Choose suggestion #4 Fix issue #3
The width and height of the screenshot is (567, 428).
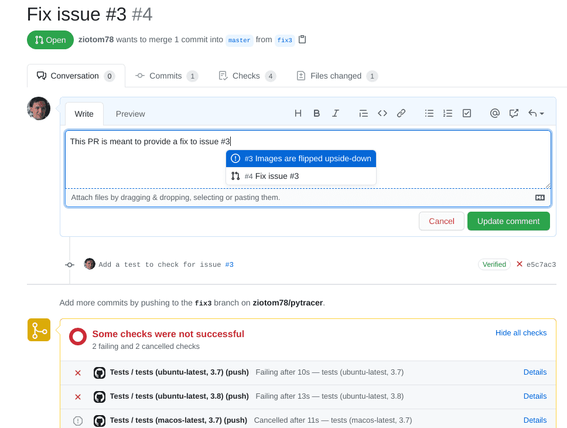301,176
